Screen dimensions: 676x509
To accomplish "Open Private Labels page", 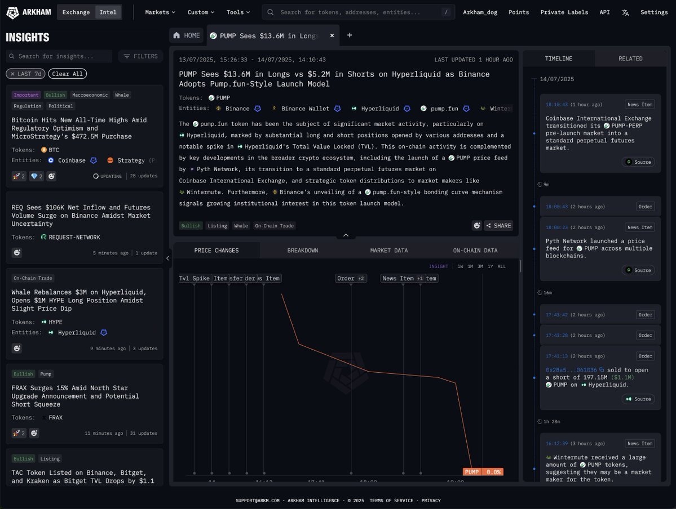I will pyautogui.click(x=564, y=12).
